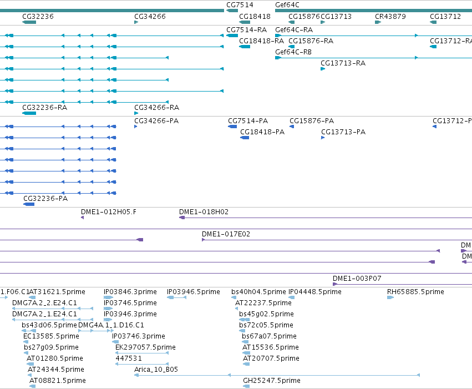Click the AT31621.5prime EST label
Image resolution: width=472 pixels, height=389 pixels.
(x=57, y=292)
